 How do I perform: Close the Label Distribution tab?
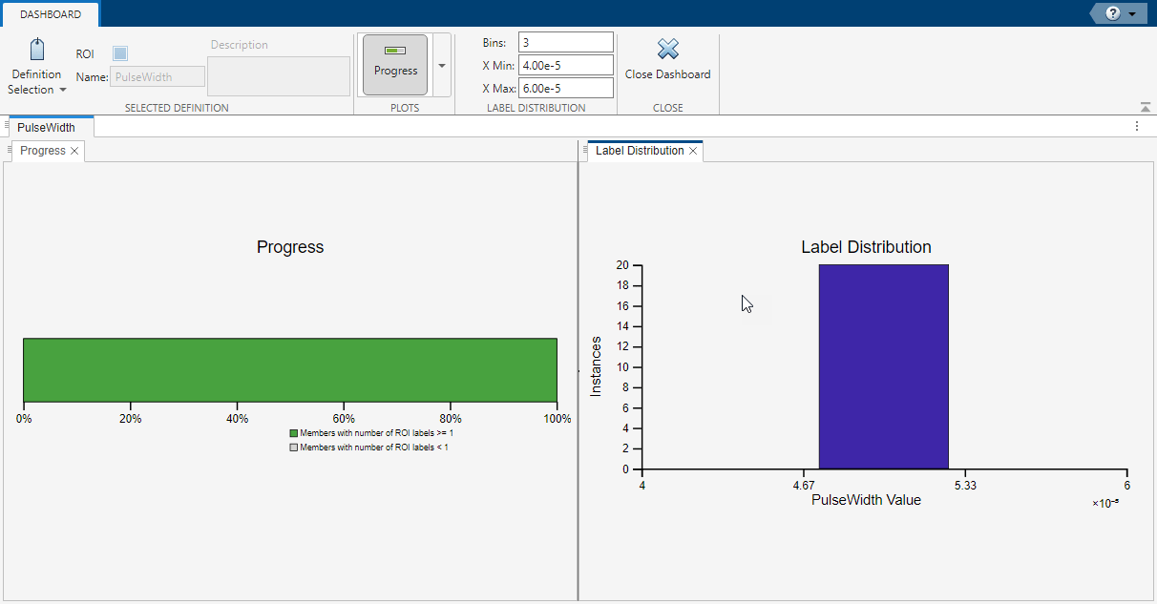point(694,151)
